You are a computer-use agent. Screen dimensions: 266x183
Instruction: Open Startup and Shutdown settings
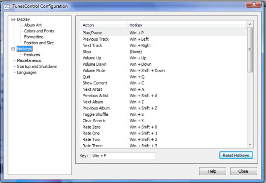37,67
